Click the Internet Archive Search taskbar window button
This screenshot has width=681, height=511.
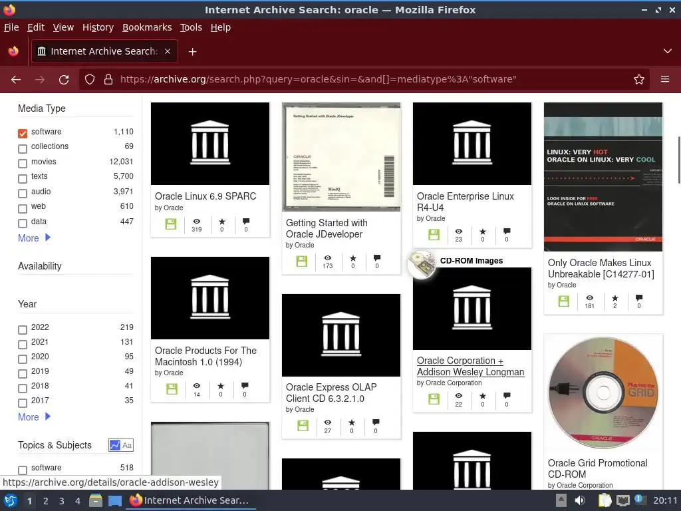click(x=191, y=500)
